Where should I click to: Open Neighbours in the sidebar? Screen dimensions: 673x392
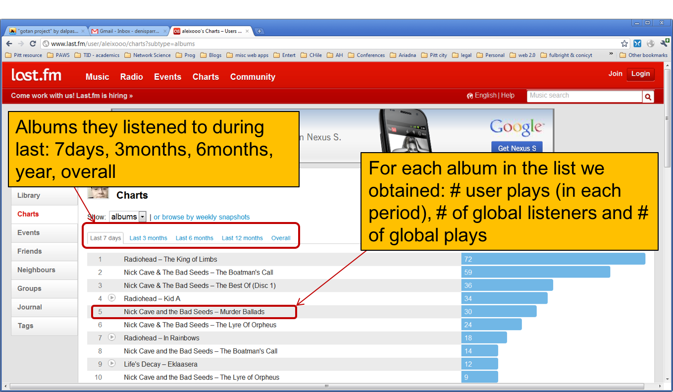45,270
